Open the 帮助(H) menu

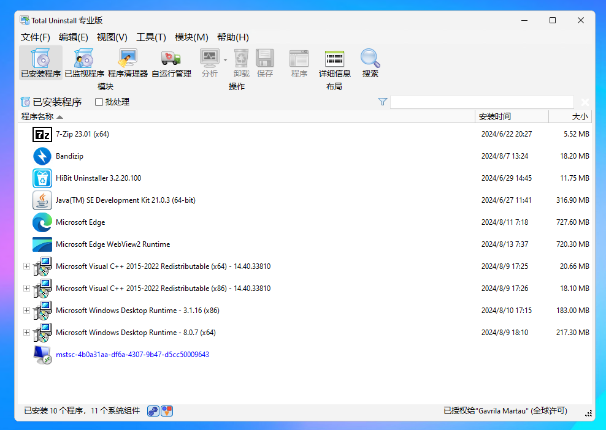(x=232, y=37)
